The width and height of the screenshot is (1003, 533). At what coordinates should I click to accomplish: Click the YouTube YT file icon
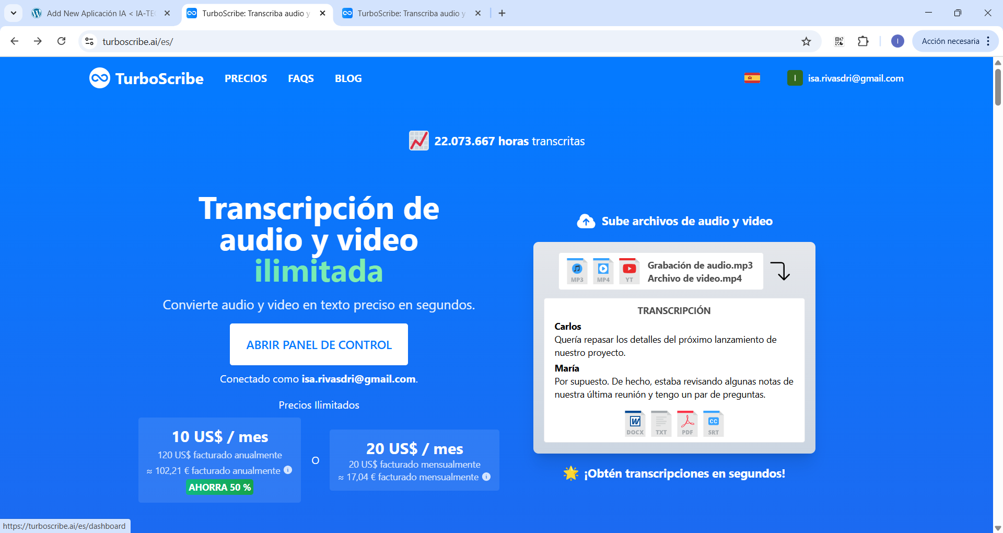tap(629, 271)
